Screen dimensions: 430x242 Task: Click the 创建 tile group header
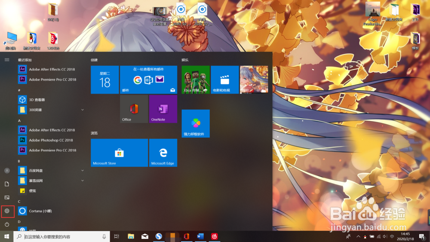(x=94, y=60)
